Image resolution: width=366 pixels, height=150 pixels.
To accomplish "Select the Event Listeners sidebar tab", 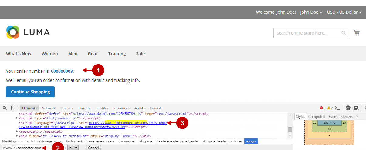I will tap(341, 116).
